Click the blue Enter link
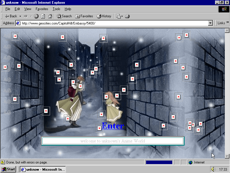Image resolution: width=230 pixels, height=173 pixels. (x=113, y=126)
